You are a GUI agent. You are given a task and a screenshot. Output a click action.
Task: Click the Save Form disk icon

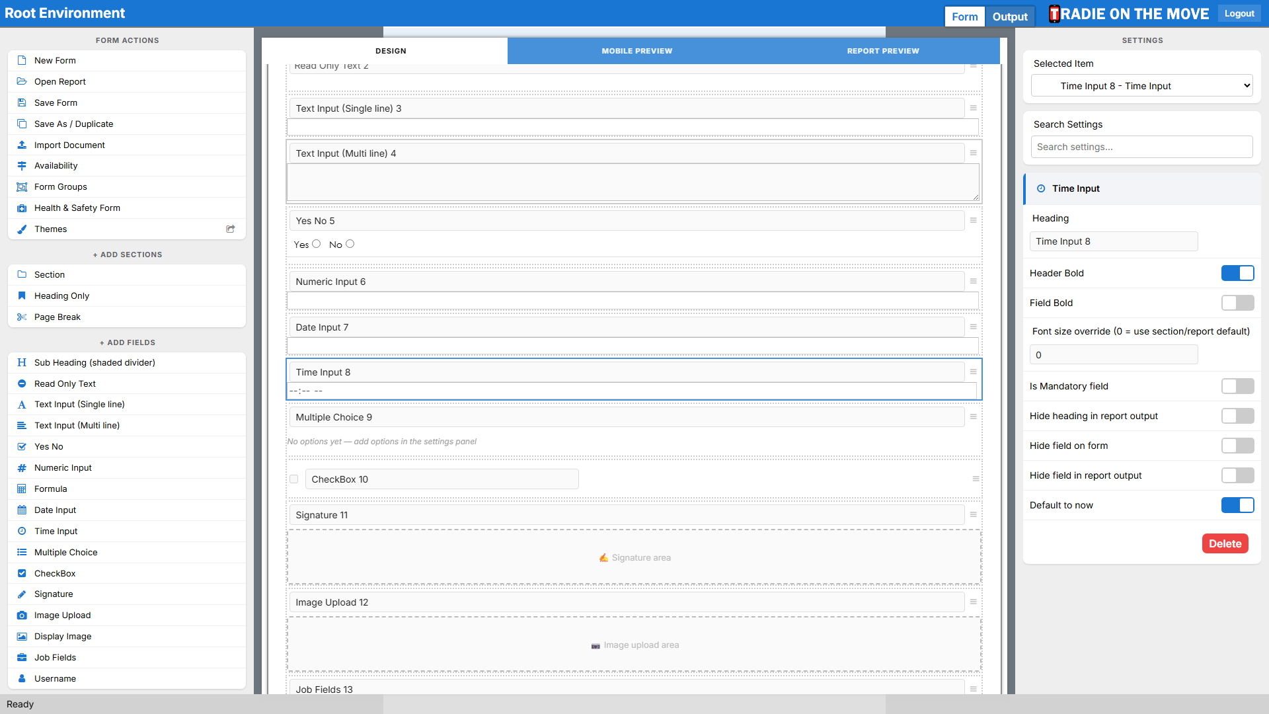22,102
